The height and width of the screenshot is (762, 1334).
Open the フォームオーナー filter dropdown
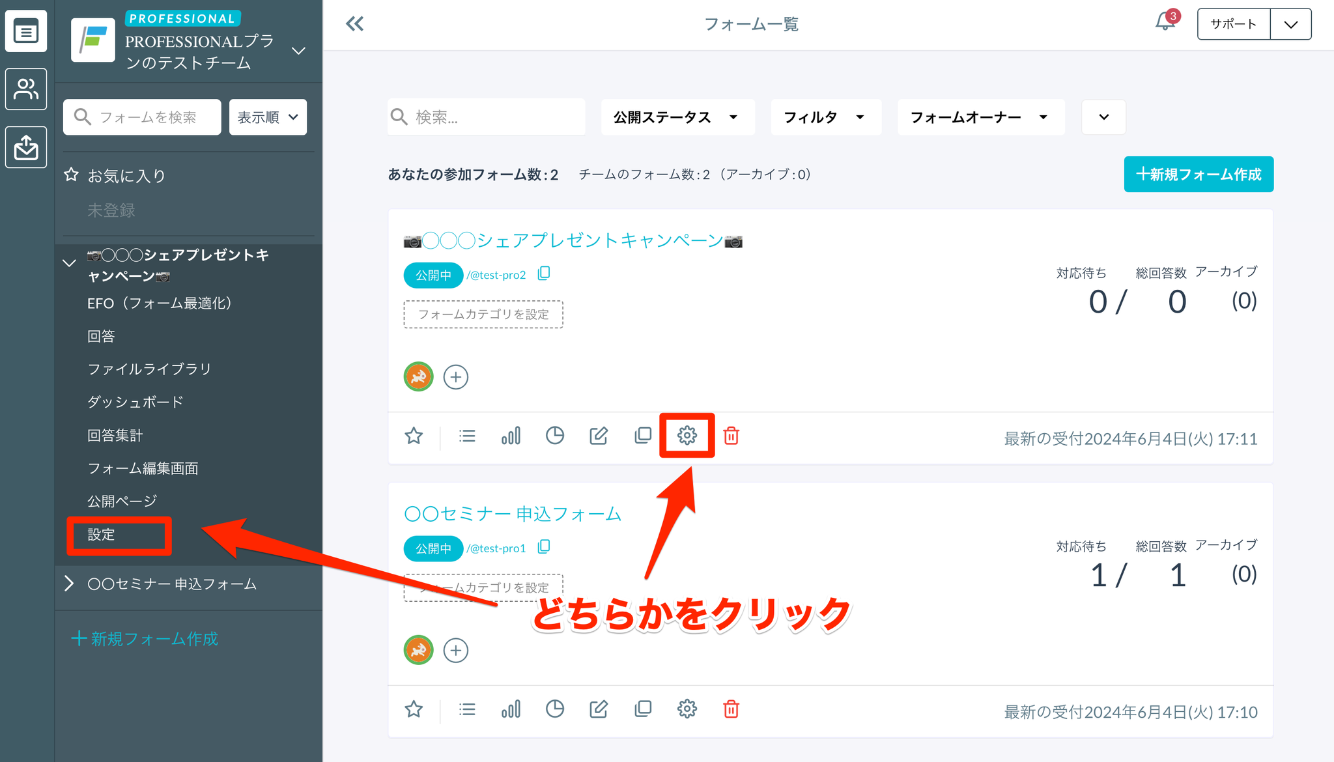click(x=980, y=117)
